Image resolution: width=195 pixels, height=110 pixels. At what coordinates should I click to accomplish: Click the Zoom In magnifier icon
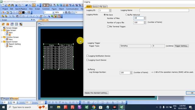click(66, 13)
